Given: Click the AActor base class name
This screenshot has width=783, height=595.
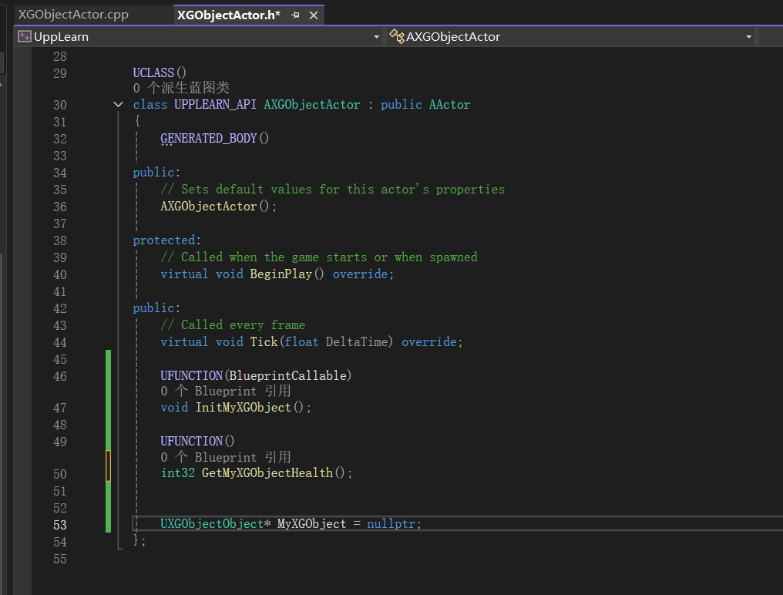Looking at the screenshot, I should 449,104.
